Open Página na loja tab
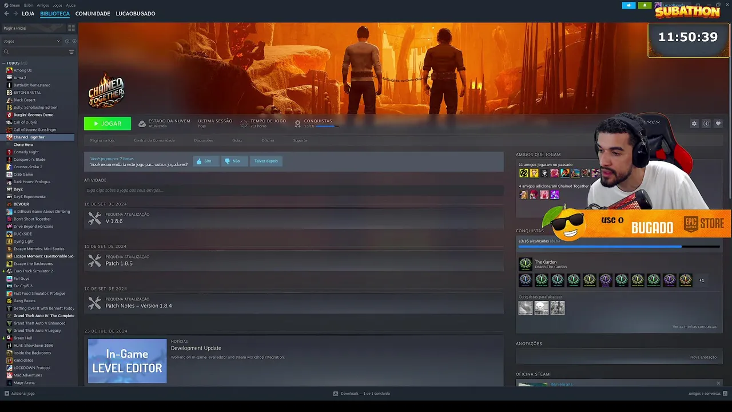The width and height of the screenshot is (732, 412). (102, 140)
